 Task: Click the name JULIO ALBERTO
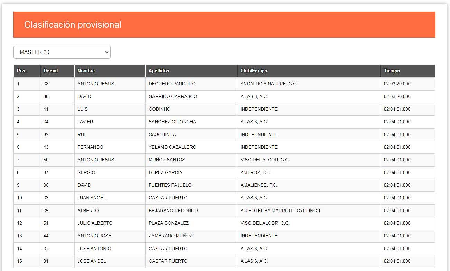tap(95, 223)
